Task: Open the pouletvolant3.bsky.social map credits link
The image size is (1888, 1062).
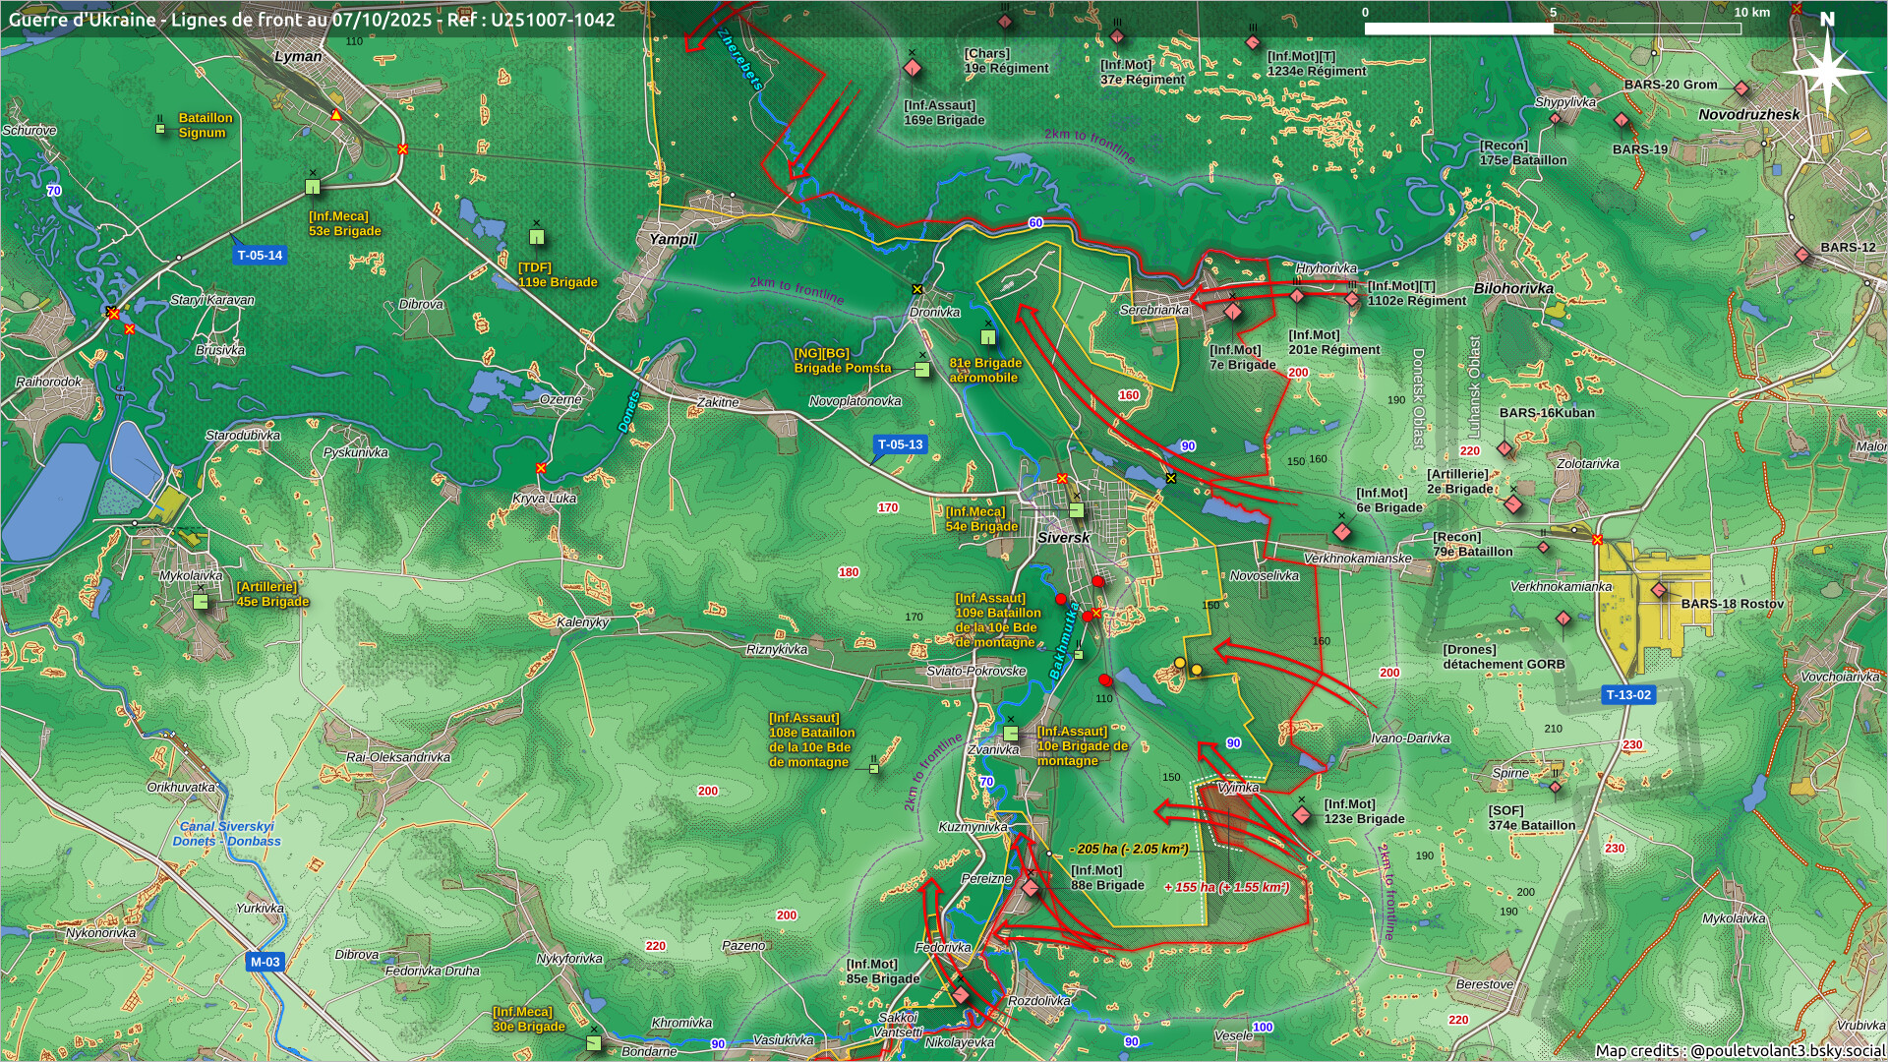Action: tap(1787, 1050)
